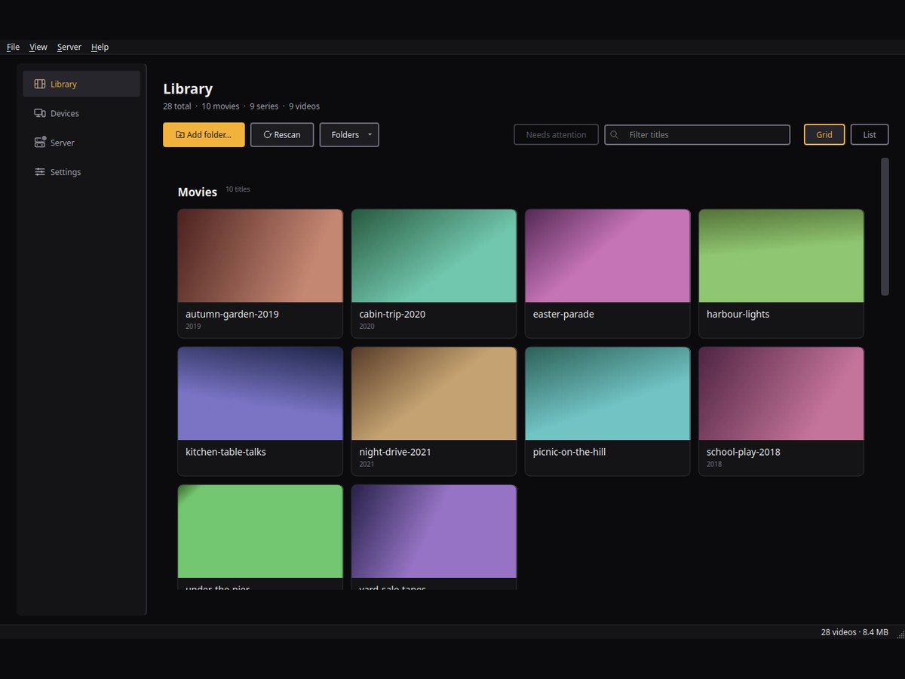Switch to Grid view
This screenshot has width=905, height=679.
(x=824, y=135)
